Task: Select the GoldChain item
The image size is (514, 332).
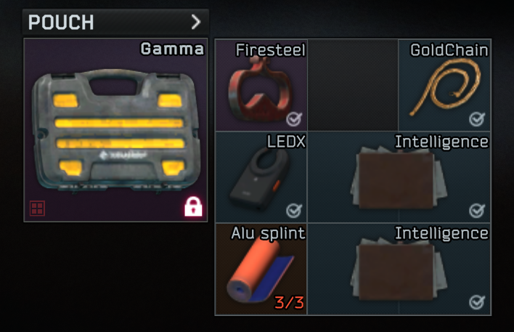Action: 444,85
